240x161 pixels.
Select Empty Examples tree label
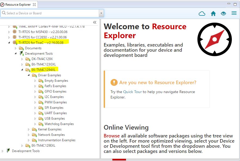[56, 81]
